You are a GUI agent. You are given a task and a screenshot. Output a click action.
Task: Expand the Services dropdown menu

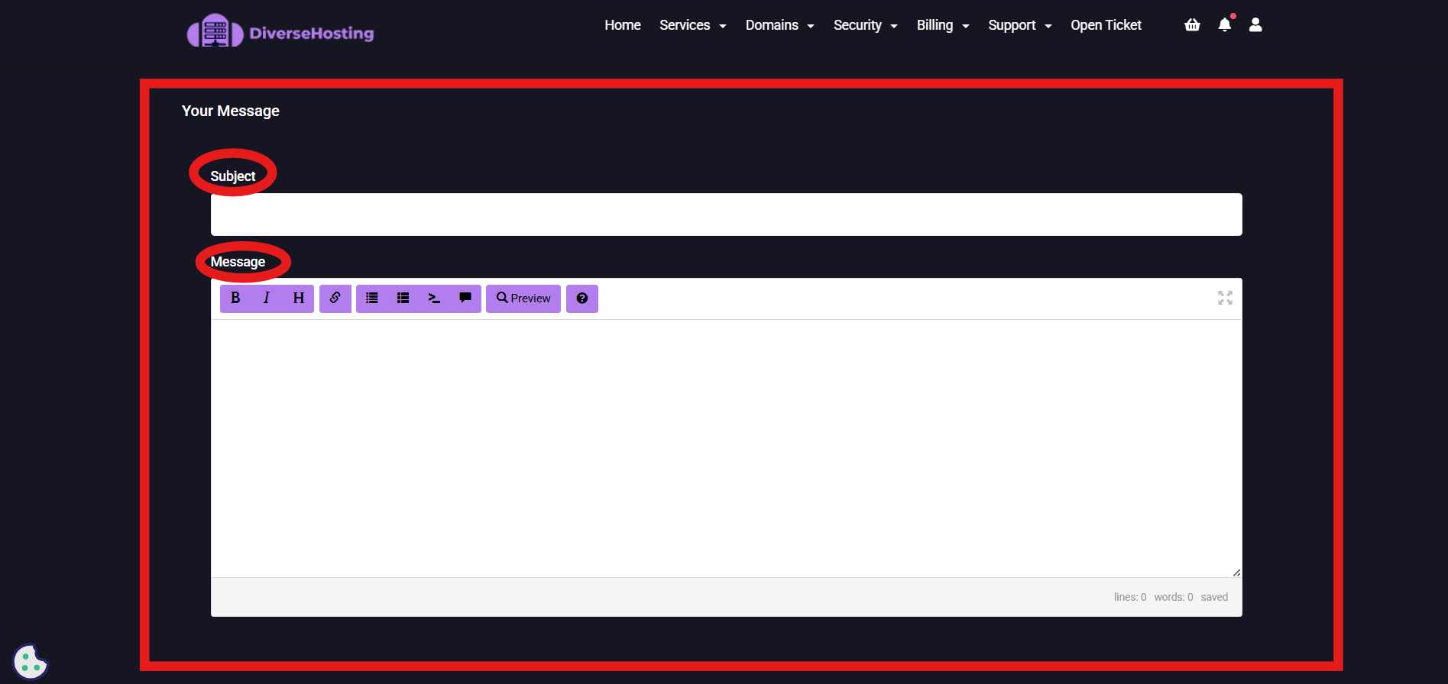pos(692,25)
